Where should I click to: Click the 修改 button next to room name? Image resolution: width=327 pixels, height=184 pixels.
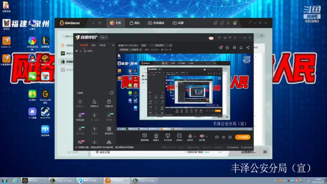[144, 45]
